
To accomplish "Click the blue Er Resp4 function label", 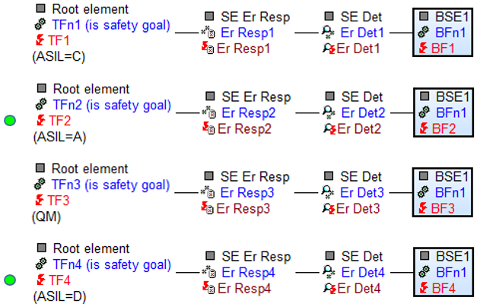I will [x=248, y=272].
